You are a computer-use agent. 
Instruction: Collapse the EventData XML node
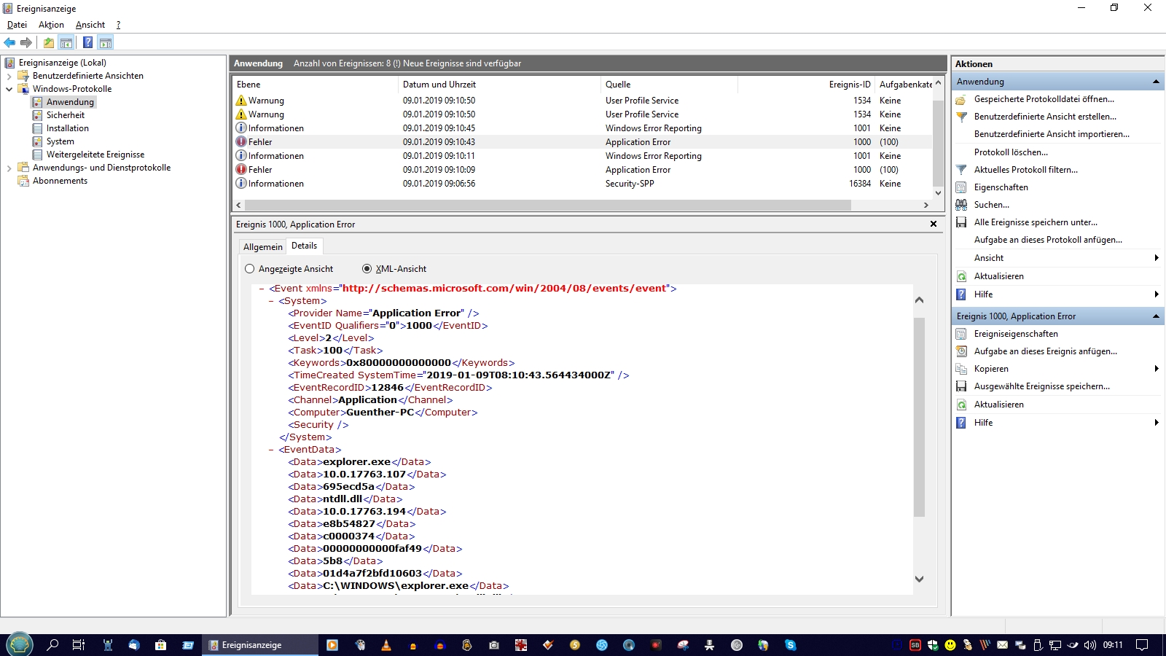coord(272,450)
